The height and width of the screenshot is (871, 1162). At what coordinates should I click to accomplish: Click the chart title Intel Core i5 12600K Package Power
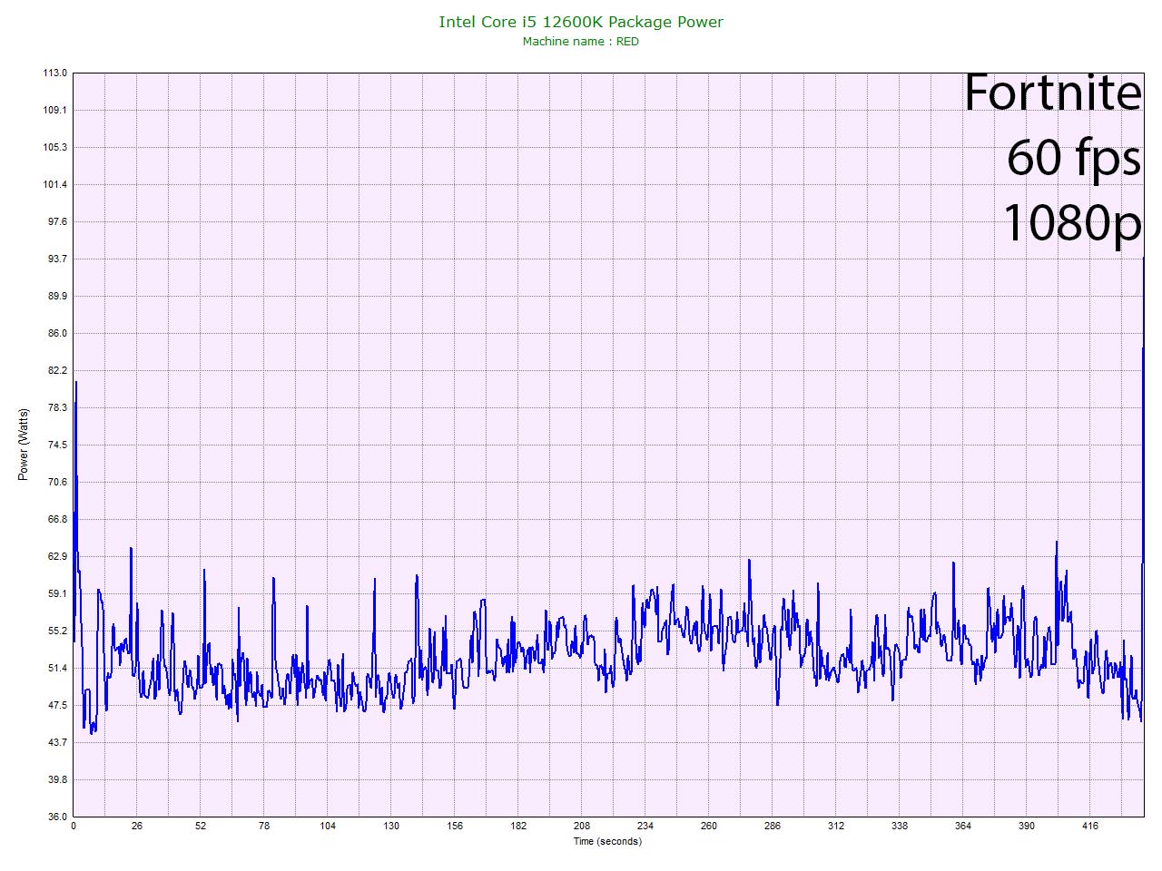coord(581,22)
